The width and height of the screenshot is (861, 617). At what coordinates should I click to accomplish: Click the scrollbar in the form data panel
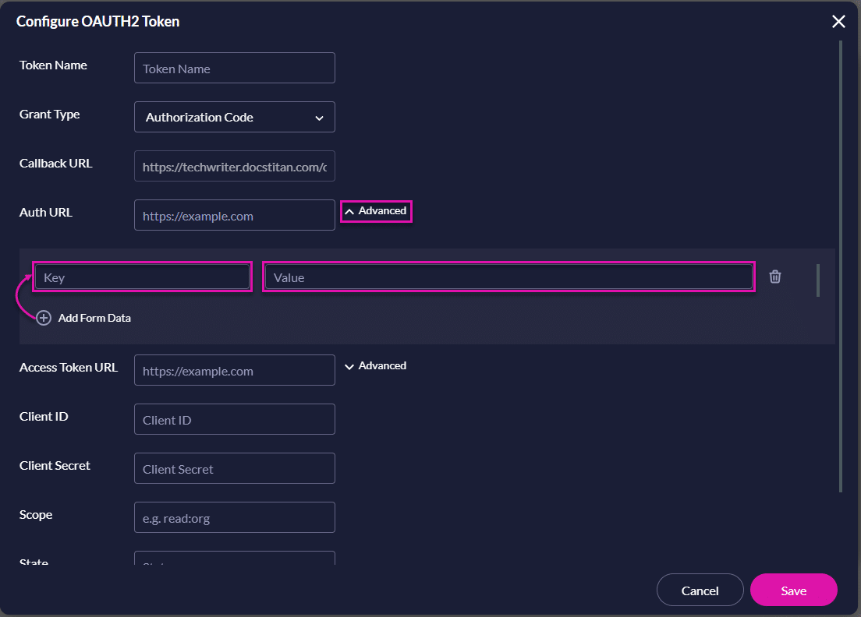pyautogui.click(x=818, y=280)
